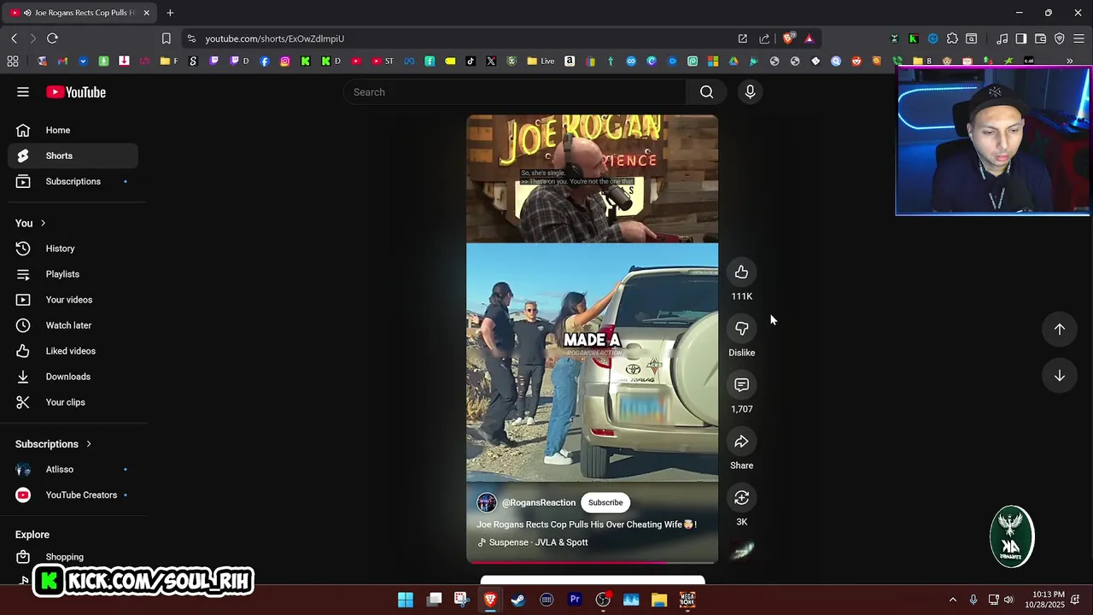
Task: Open the Reddit bookmark
Action: point(856,61)
